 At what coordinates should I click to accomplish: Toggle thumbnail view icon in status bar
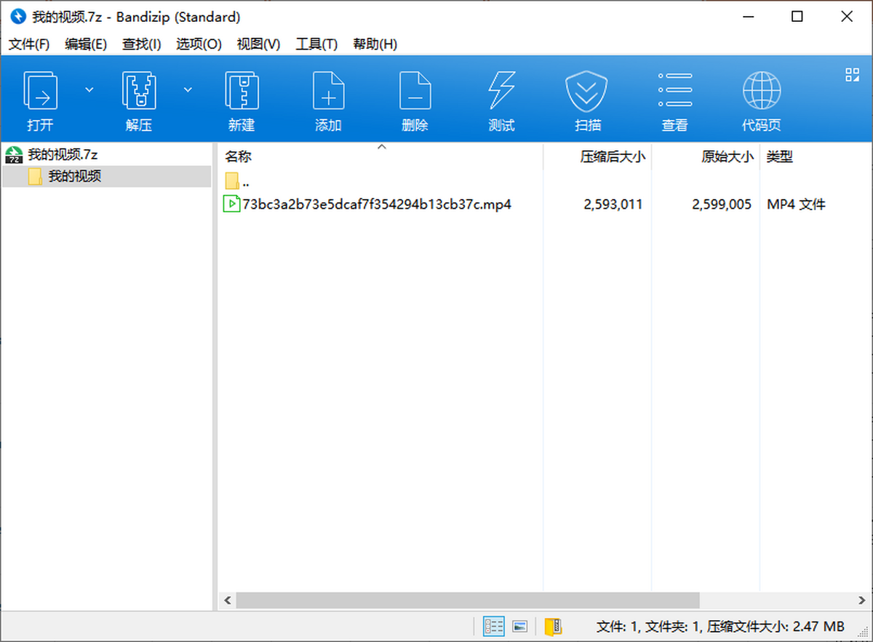click(519, 626)
